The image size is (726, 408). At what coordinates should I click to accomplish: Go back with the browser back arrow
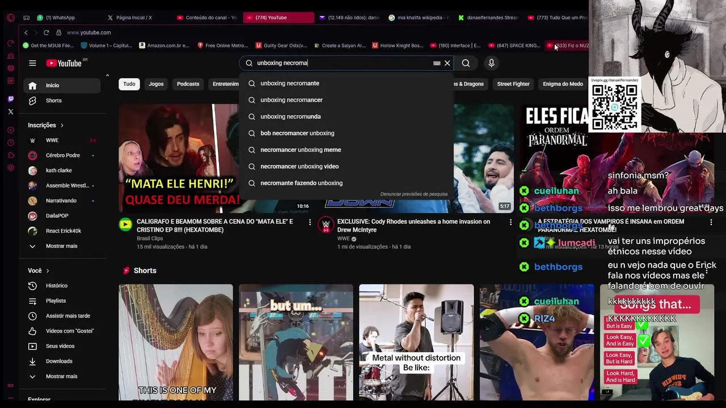[26, 33]
